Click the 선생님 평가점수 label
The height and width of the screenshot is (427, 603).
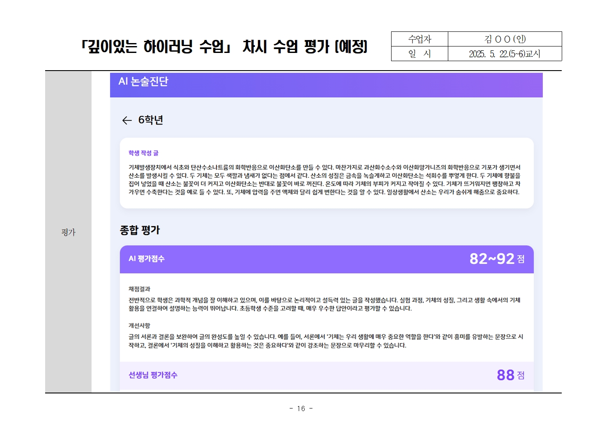pyautogui.click(x=153, y=375)
